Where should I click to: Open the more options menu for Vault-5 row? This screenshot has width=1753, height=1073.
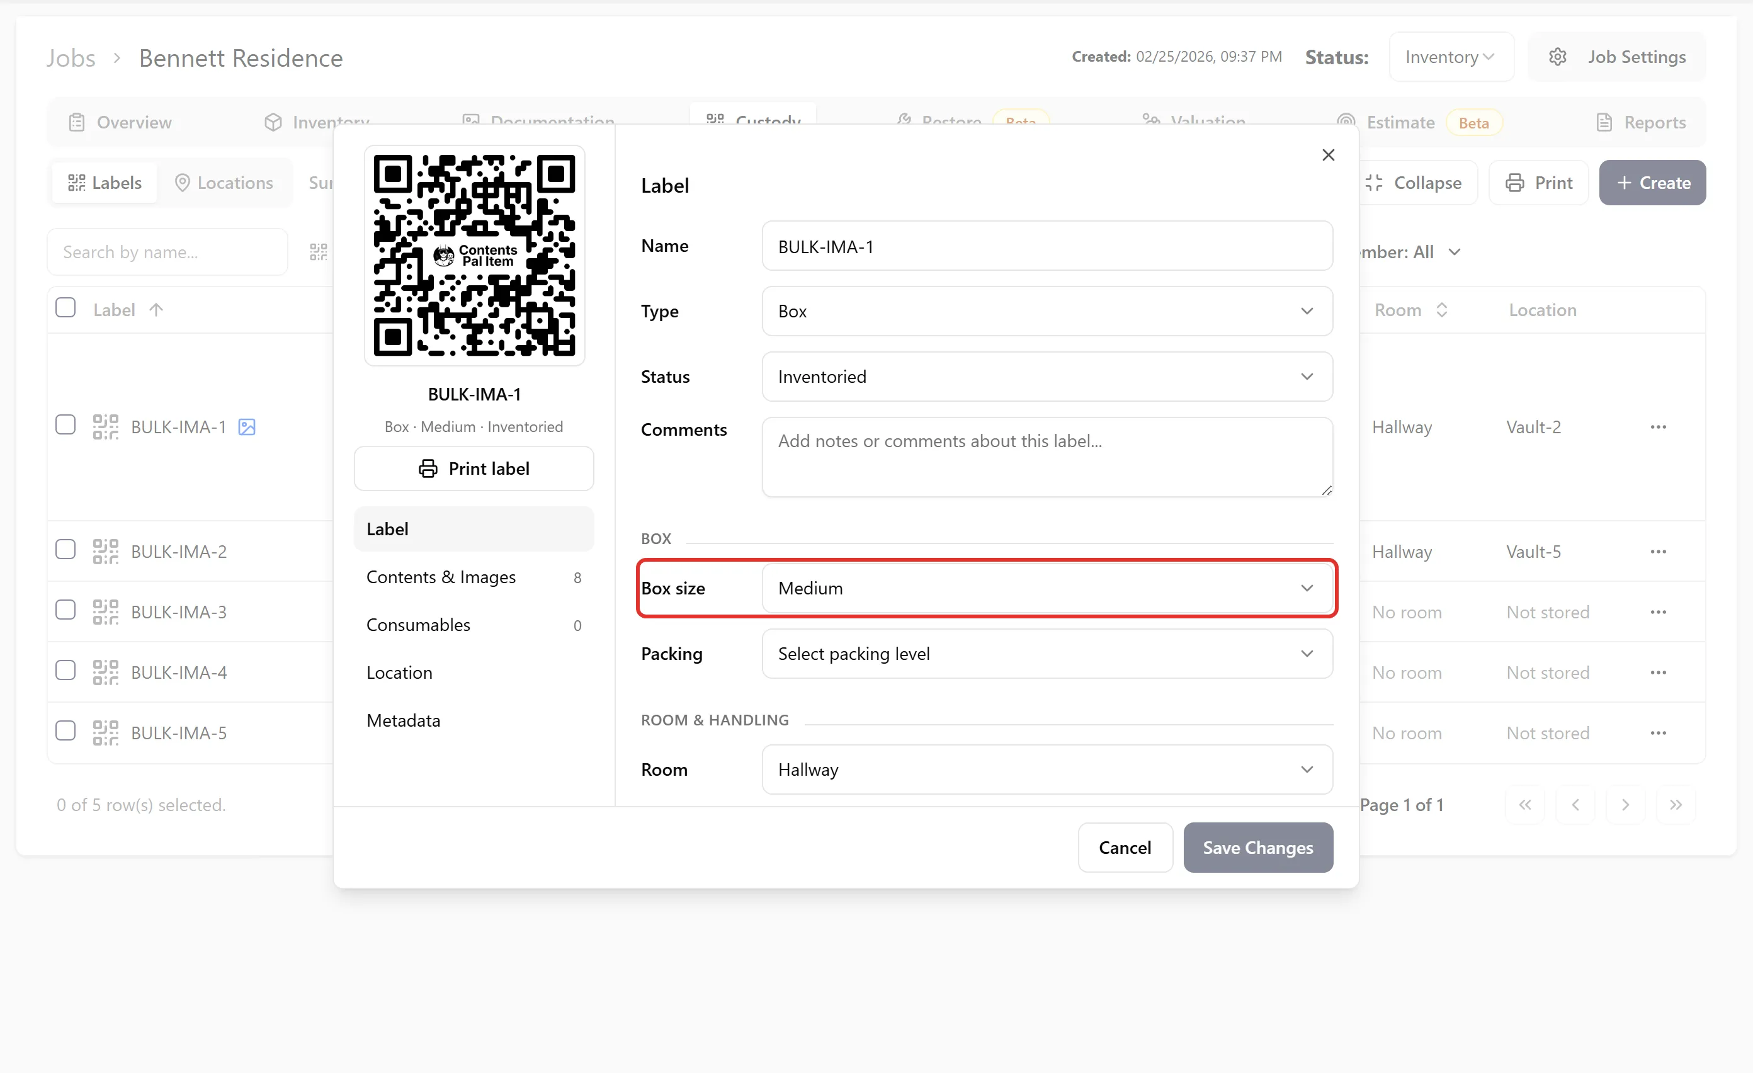click(1659, 552)
